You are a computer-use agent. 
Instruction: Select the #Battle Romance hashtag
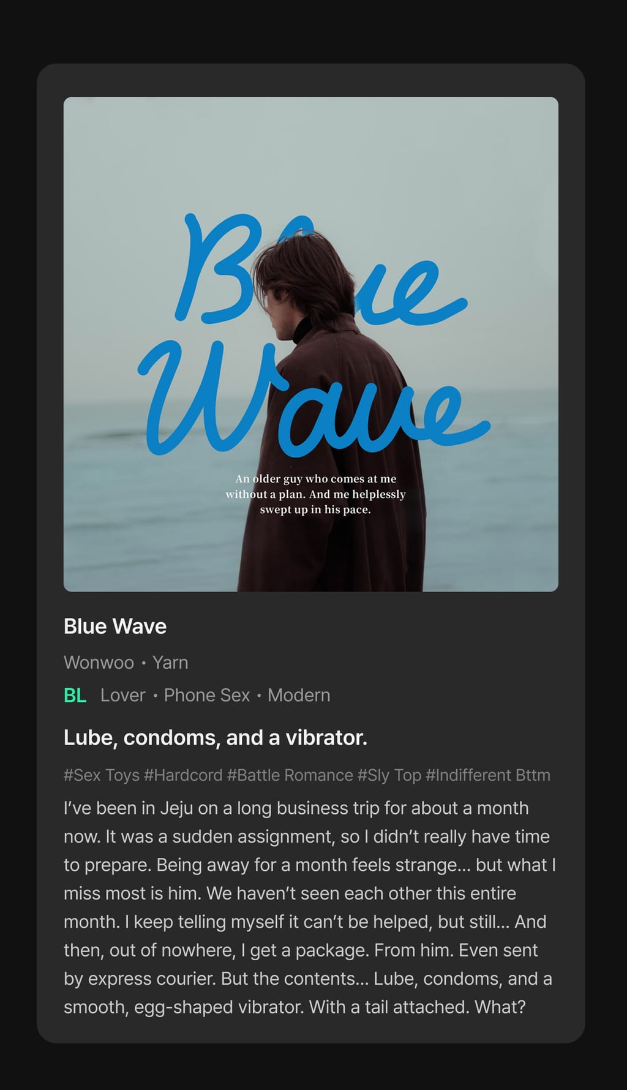click(x=290, y=775)
